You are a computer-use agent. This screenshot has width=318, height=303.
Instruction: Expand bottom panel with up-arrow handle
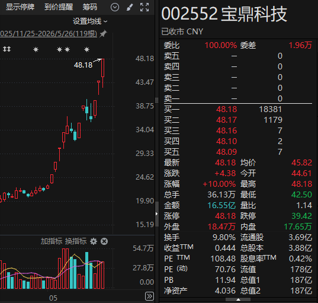tap(238, 299)
